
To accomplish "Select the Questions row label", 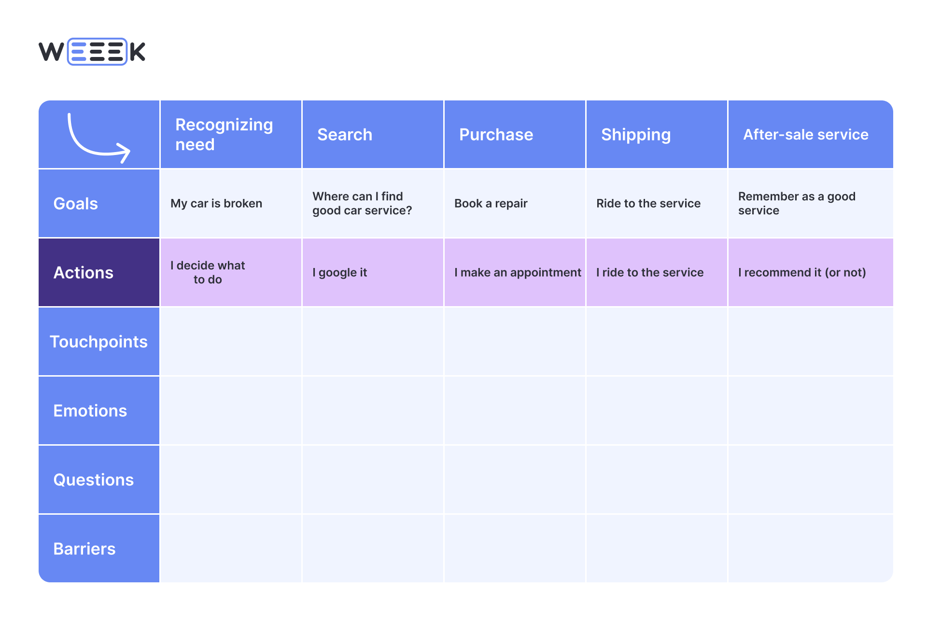I will tap(94, 480).
